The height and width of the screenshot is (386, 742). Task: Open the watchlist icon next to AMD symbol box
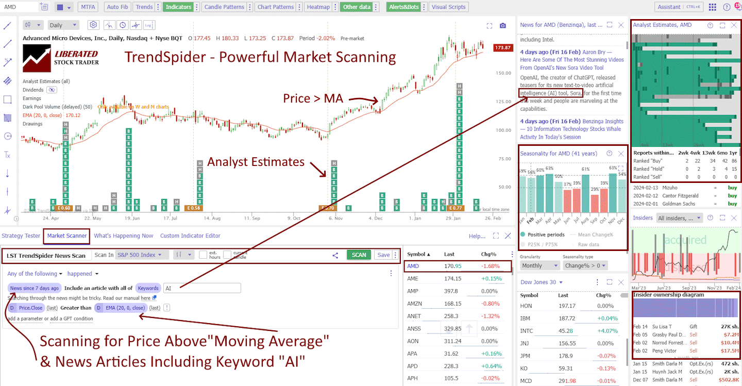coord(44,7)
